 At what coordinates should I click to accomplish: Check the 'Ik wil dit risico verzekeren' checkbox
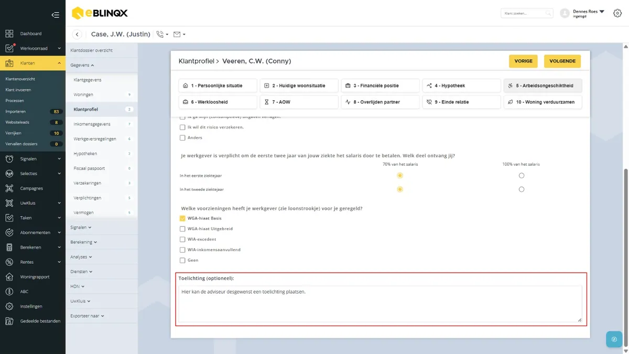click(182, 127)
